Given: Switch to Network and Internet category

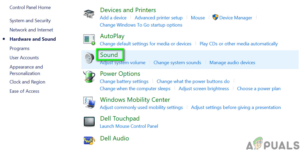Looking at the screenshot, I should pyautogui.click(x=31, y=30).
